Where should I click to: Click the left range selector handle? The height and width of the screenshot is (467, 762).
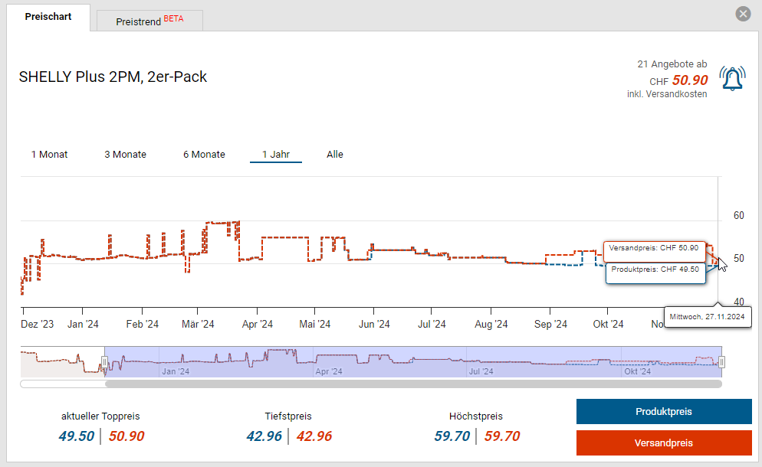pyautogui.click(x=104, y=362)
